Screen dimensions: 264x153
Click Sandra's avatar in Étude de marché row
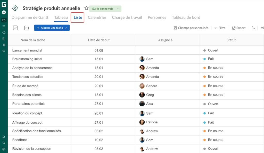142,86
